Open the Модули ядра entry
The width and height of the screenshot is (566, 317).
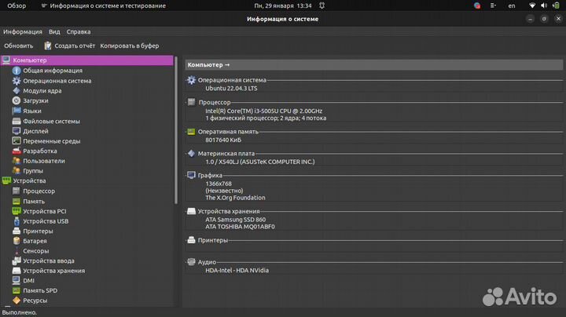(42, 90)
